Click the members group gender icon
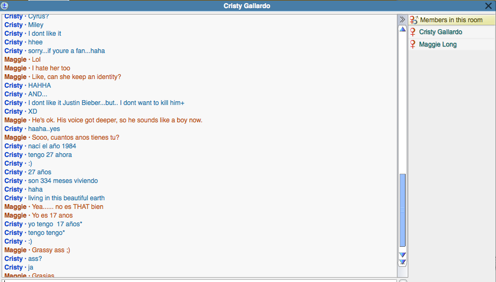496x282 pixels. [414, 20]
